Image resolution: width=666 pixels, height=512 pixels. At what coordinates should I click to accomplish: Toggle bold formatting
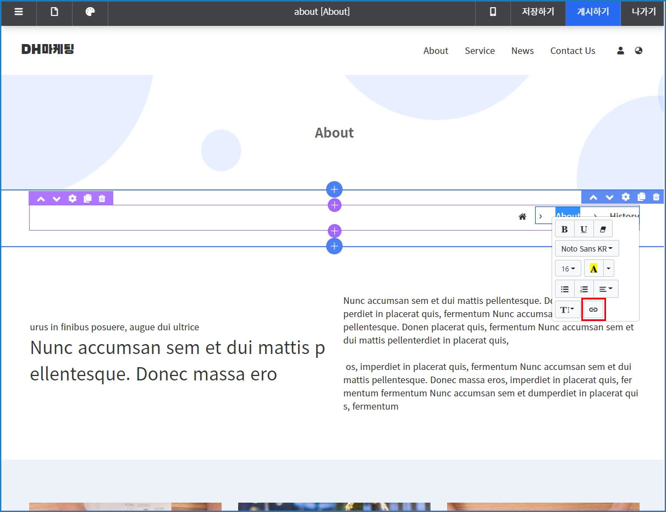tap(565, 229)
